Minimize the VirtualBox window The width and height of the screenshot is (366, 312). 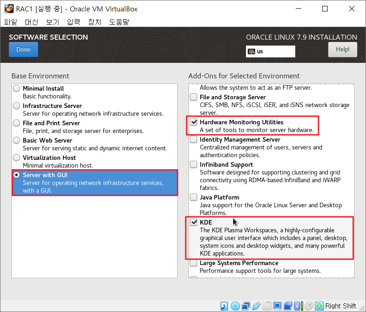coord(298,9)
